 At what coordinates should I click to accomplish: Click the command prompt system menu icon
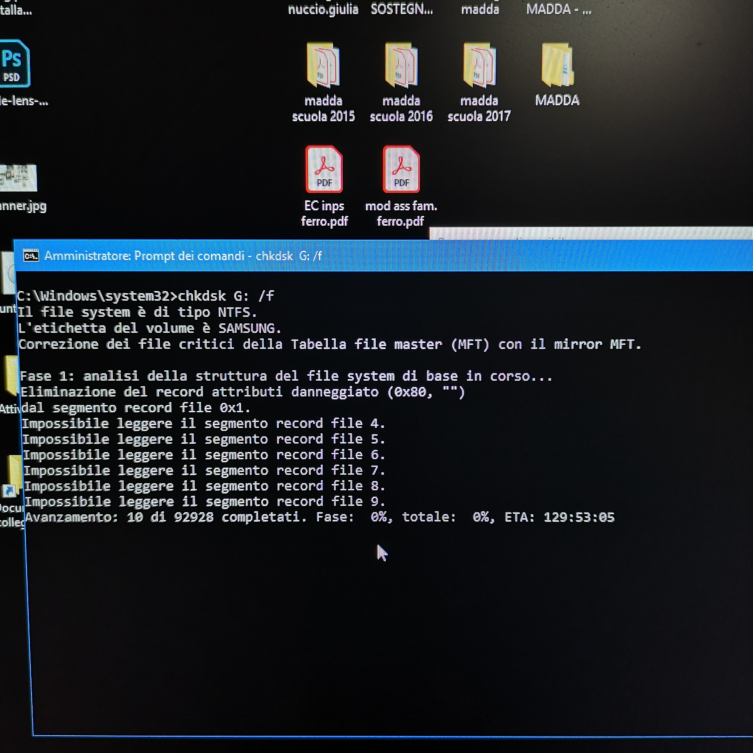click(31, 256)
